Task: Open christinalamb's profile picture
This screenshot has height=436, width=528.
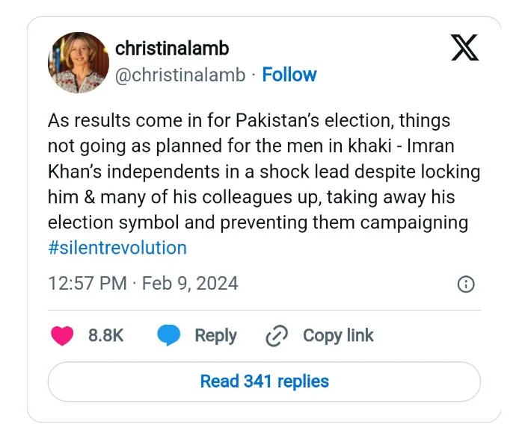Action: [78, 63]
